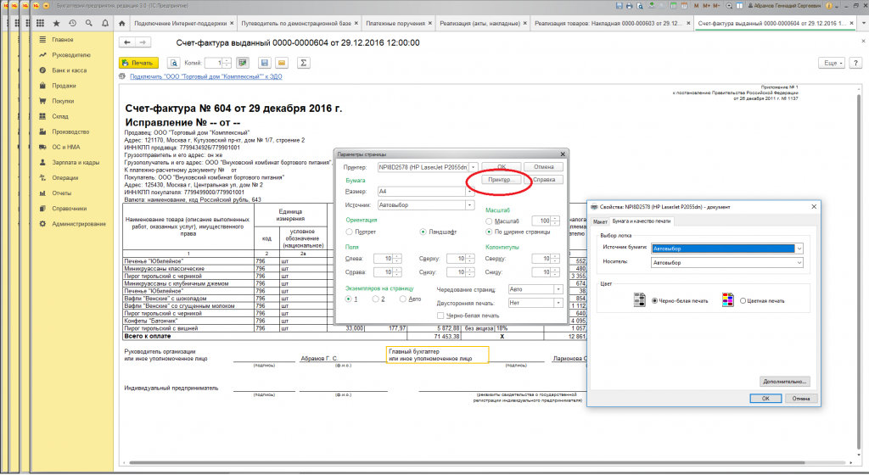
Task: Switch to Макет tab in printer properties
Action: 600,221
